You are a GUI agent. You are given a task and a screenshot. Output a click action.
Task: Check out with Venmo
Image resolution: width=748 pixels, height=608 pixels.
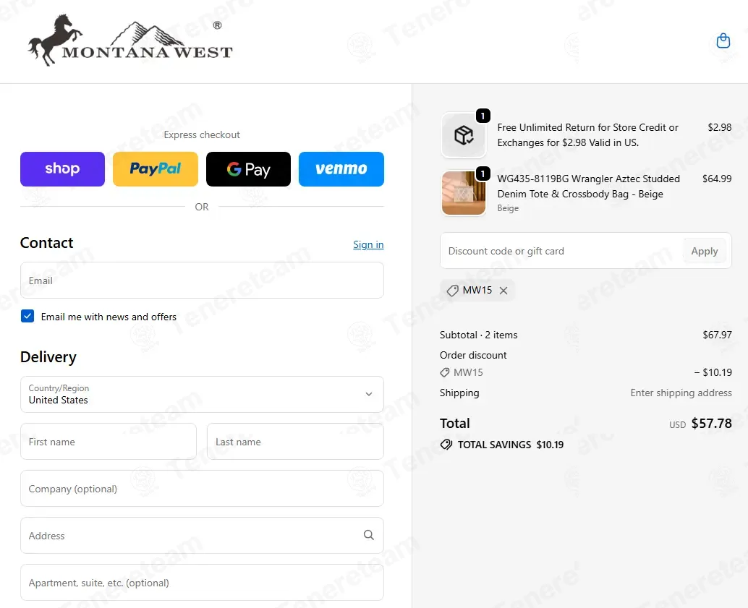click(x=341, y=169)
